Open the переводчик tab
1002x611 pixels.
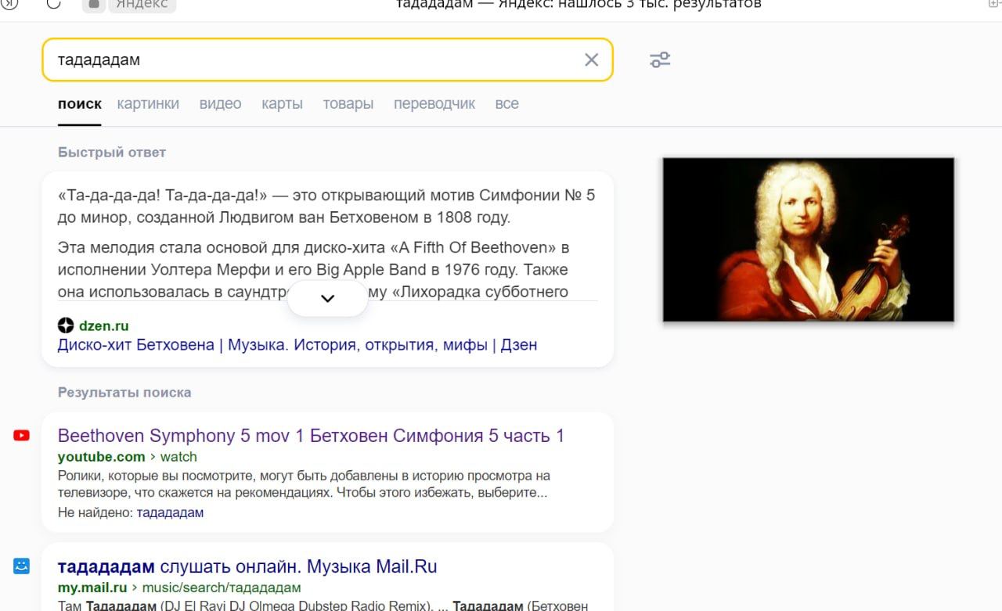pos(434,104)
